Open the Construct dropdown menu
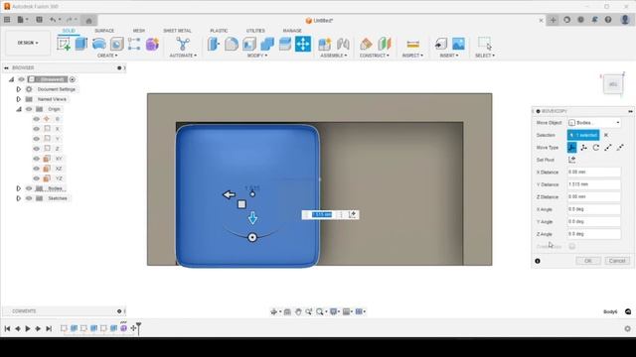 [375, 56]
